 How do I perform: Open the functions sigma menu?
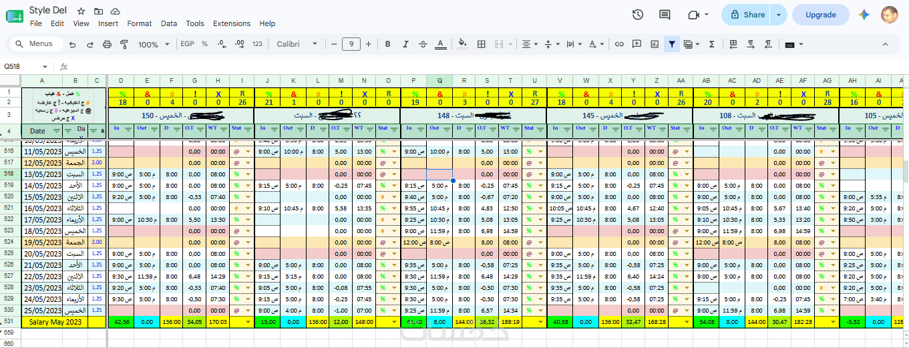711,44
